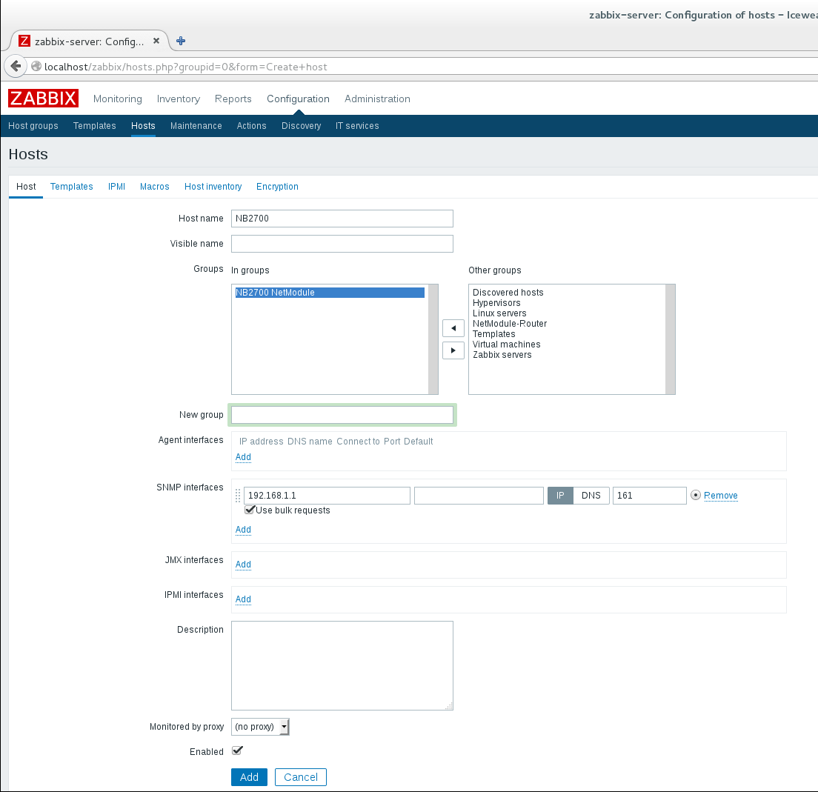Move group to Other groups with right arrow
This screenshot has width=818, height=792.
(x=453, y=350)
